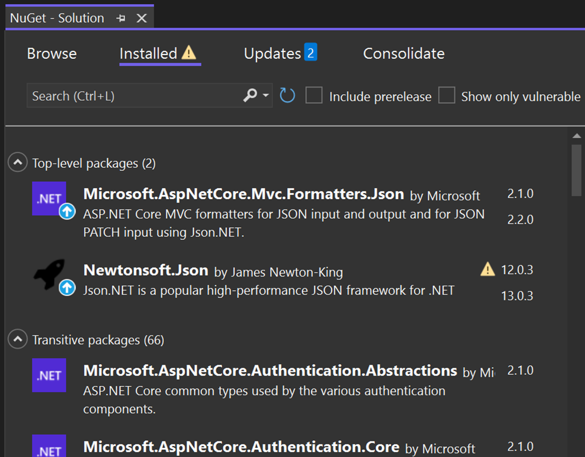Go to the Consolidate tab
This screenshot has width=585, height=457.
[x=404, y=53]
